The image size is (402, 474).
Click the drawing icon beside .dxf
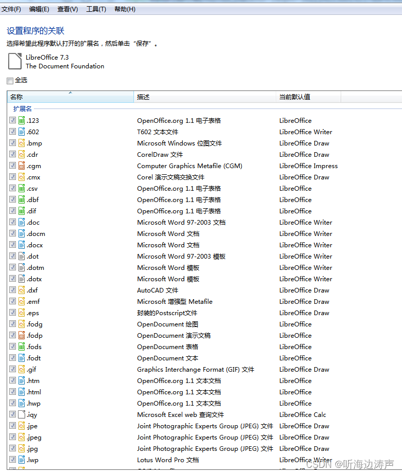(22, 290)
